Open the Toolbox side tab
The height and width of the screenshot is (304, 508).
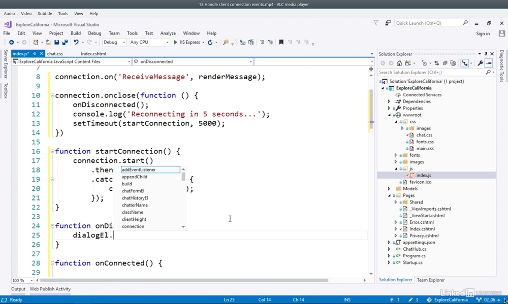point(6,91)
